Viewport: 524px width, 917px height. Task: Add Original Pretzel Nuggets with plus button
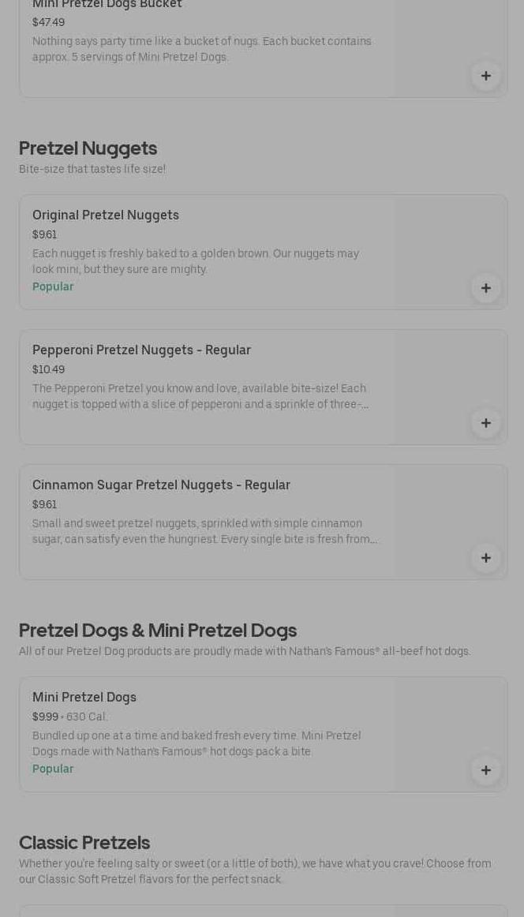coord(485,288)
